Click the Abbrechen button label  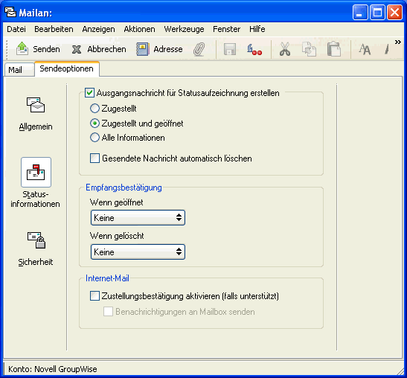point(106,49)
